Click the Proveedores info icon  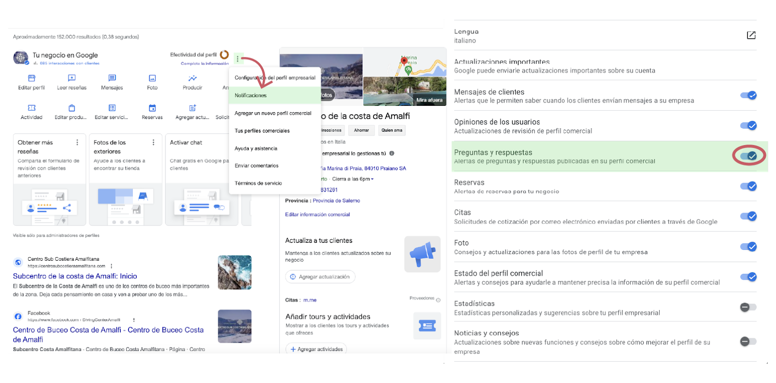point(438,300)
